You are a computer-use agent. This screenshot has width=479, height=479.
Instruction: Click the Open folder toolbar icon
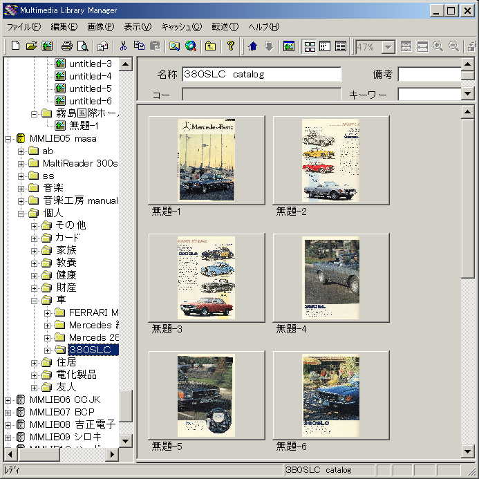click(31, 46)
